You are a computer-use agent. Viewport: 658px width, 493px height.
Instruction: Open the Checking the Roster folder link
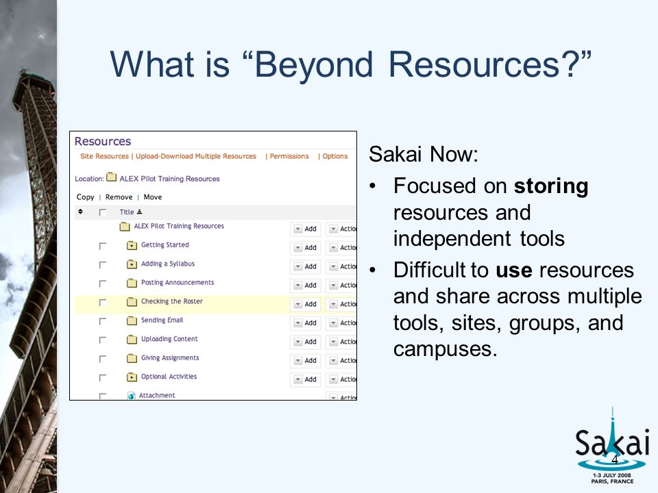pos(172,301)
